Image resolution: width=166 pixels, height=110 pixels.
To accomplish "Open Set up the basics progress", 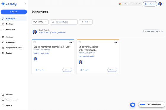I will click(151, 104).
